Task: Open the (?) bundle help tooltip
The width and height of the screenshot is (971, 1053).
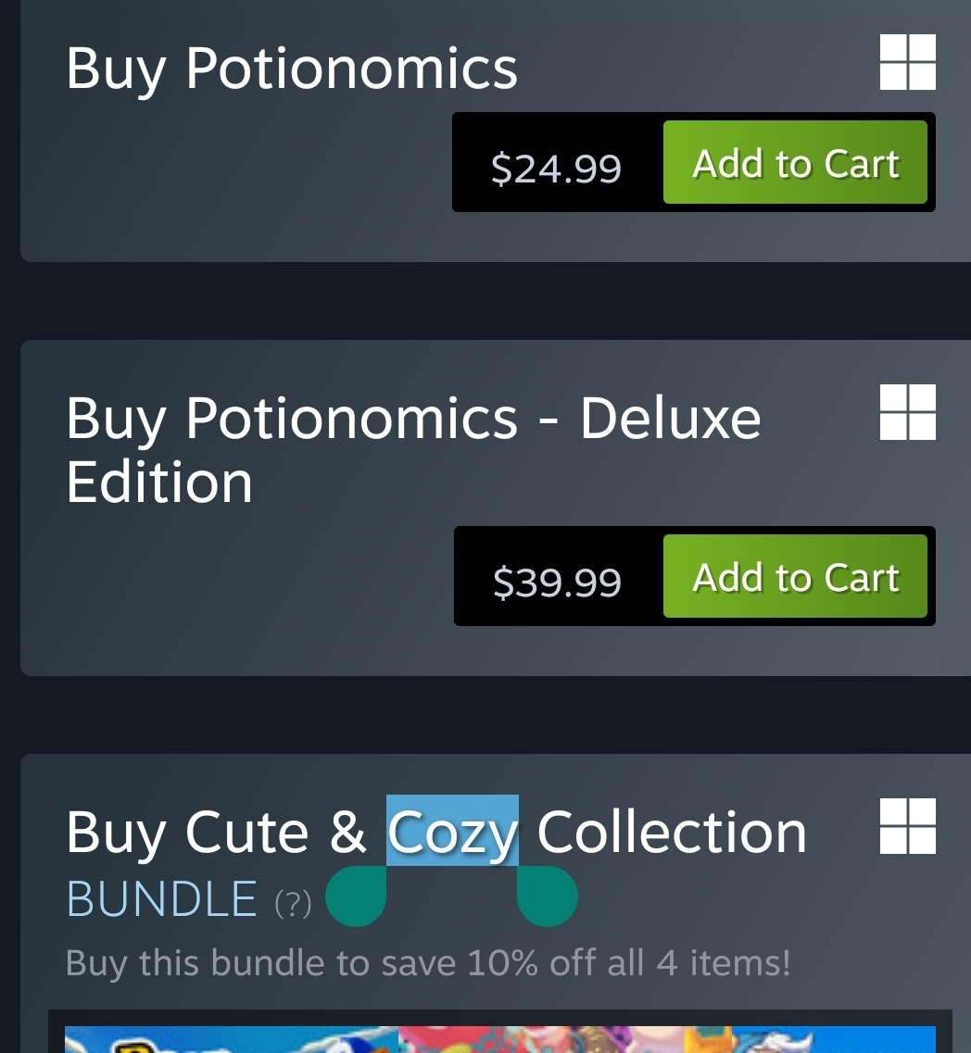Action: 293,902
